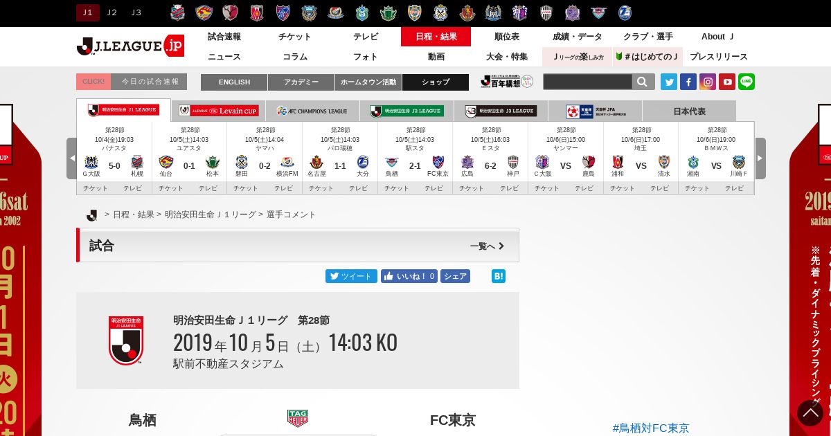Open the Shonan Bellmare crest in the top bar

362,12
